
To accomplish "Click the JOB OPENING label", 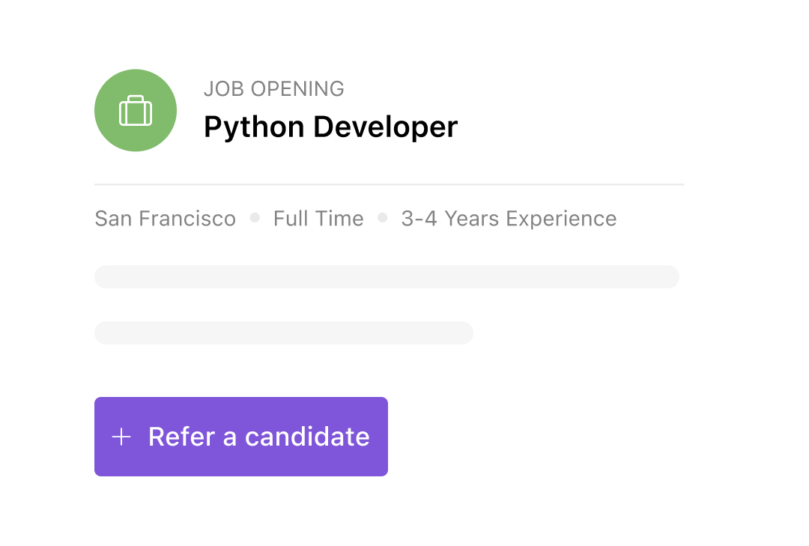I will (274, 89).
